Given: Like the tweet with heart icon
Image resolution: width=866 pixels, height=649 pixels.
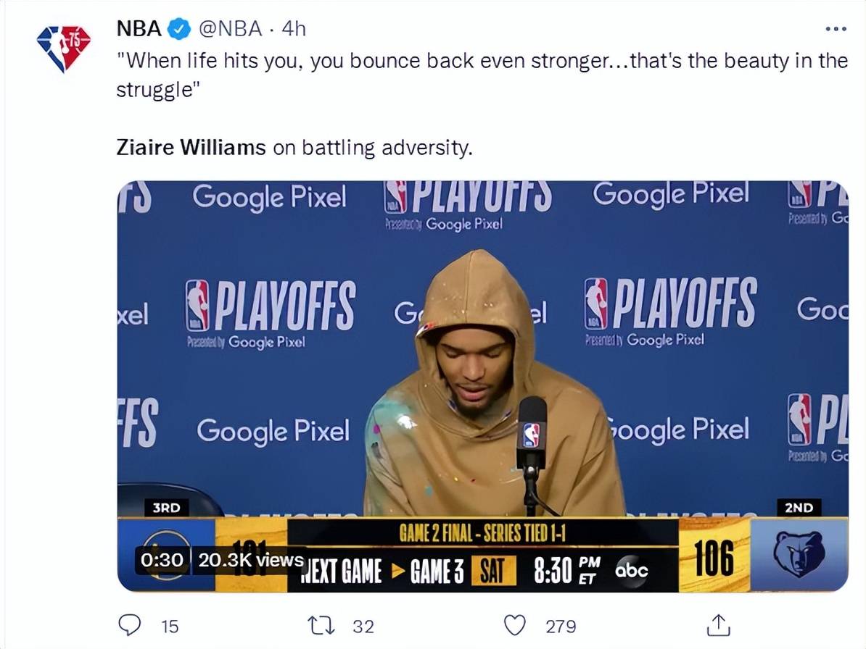Looking at the screenshot, I should [515, 625].
